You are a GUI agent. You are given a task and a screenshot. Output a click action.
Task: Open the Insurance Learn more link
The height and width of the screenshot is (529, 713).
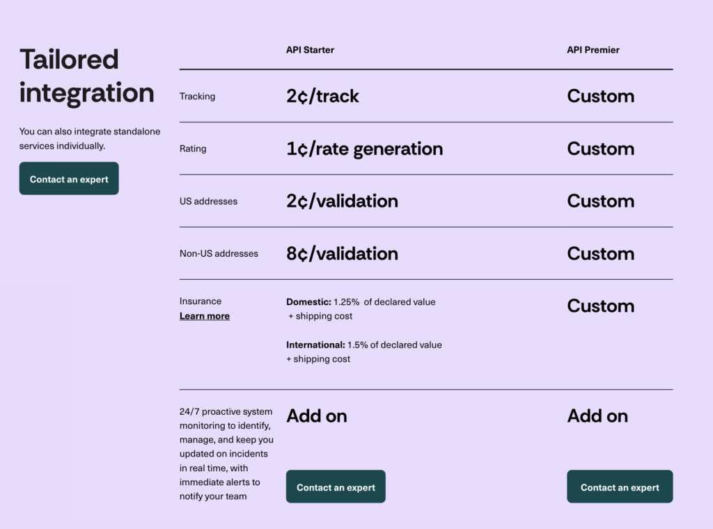pyautogui.click(x=204, y=316)
